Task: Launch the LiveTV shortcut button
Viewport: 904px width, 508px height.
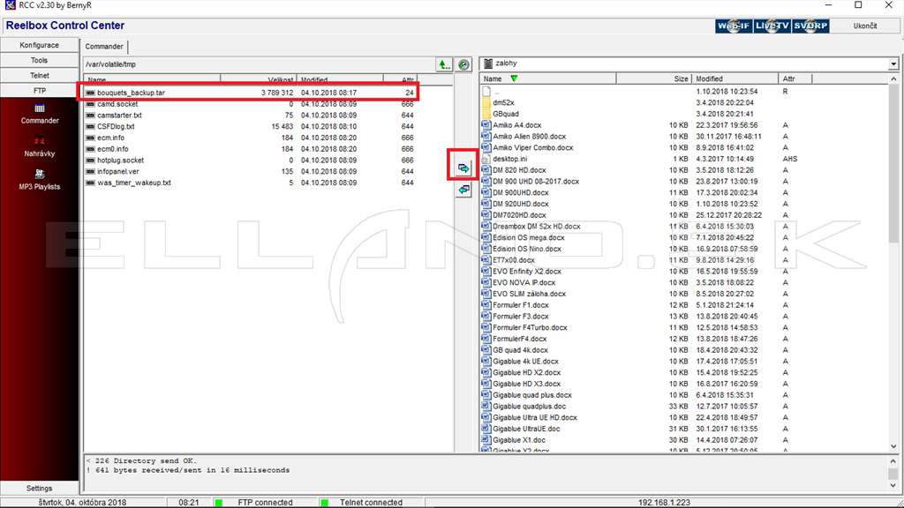Action: (772, 26)
